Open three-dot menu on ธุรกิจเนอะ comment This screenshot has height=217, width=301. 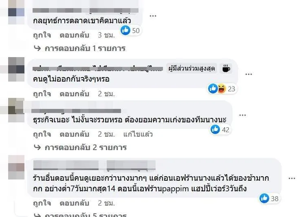point(242,115)
